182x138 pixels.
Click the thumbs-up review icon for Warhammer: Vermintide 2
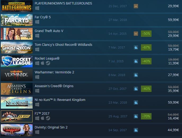(x=136, y=75)
